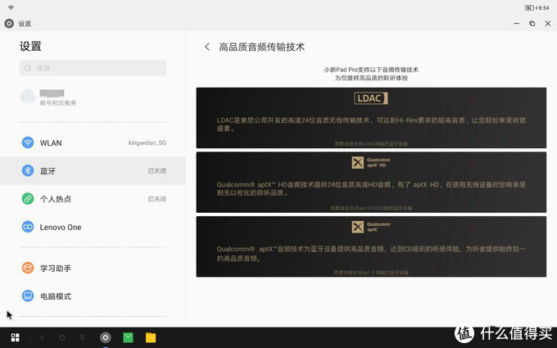Click the 已关闭 status beside 蓝牙
The height and width of the screenshot is (348, 557).
click(157, 171)
